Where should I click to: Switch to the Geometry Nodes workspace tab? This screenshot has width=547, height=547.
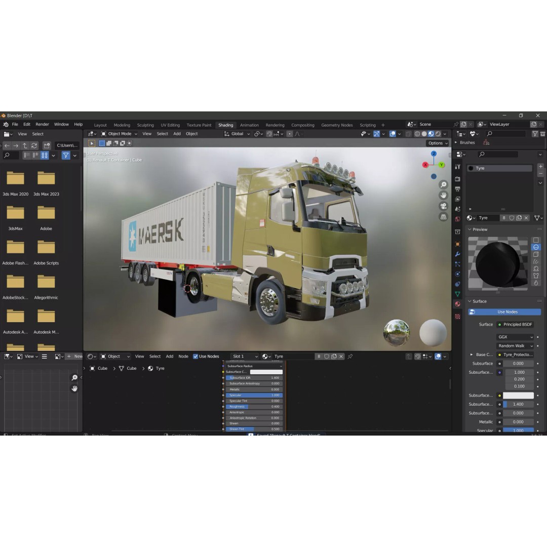point(337,125)
